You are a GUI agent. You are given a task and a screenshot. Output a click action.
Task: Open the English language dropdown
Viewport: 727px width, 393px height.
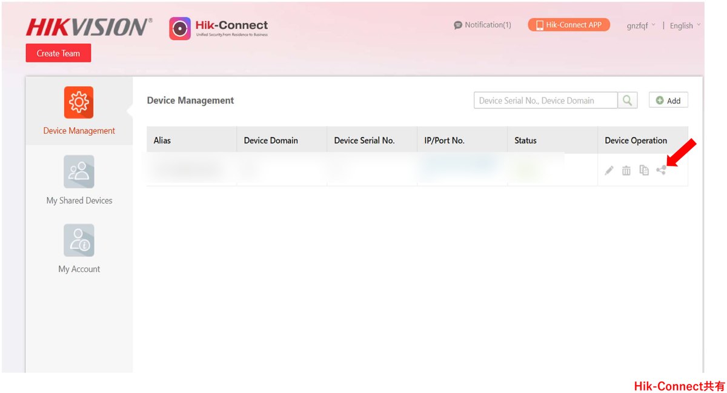[x=685, y=25]
